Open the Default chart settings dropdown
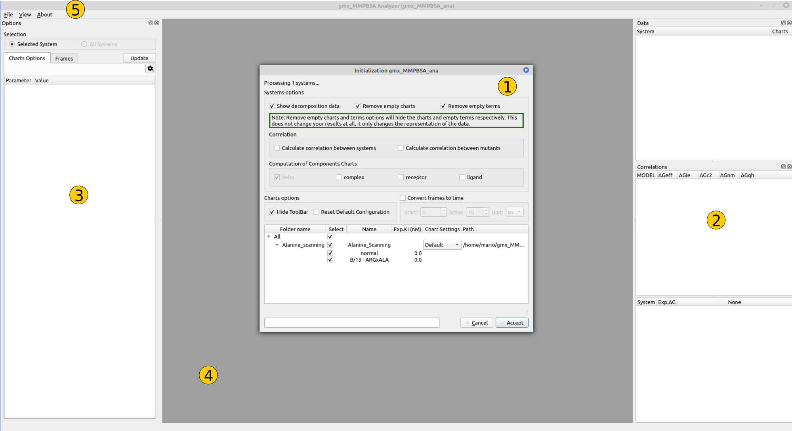The image size is (792, 431). (441, 245)
